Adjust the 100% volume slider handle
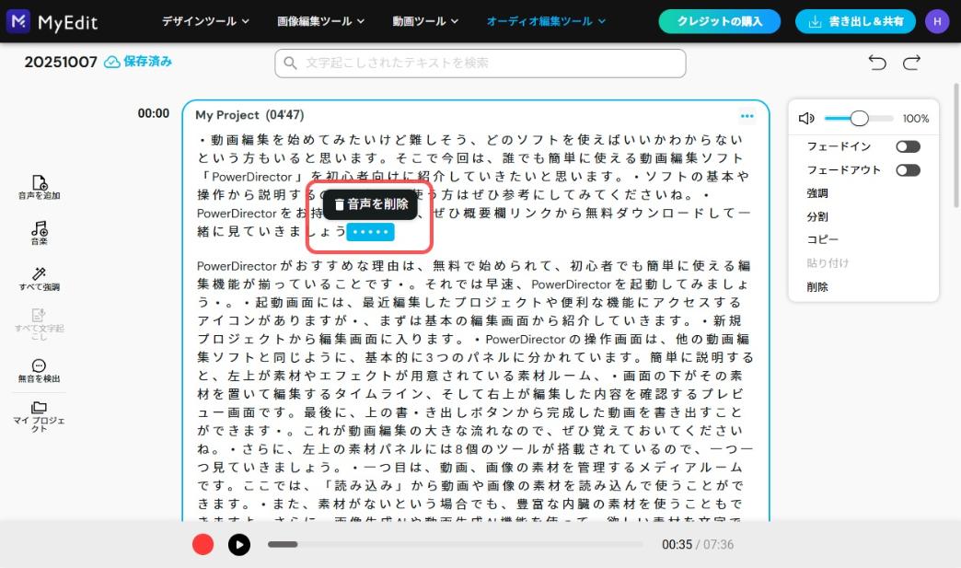The width and height of the screenshot is (961, 568). (x=860, y=118)
